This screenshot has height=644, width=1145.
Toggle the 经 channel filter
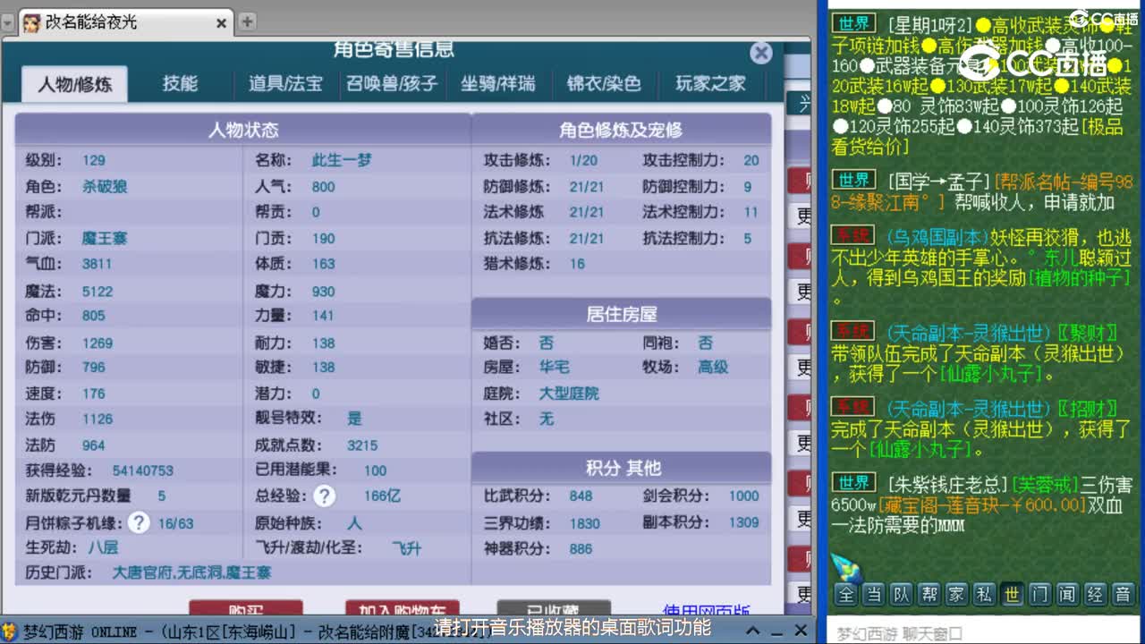pyautogui.click(x=1095, y=594)
